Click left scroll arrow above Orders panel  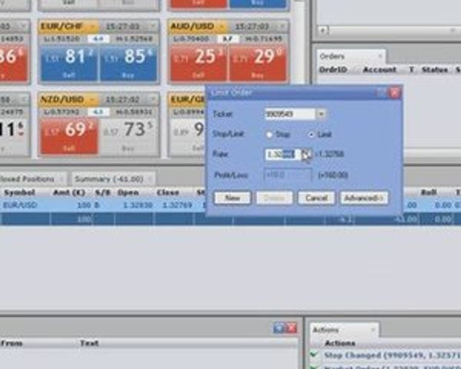[323, 30]
